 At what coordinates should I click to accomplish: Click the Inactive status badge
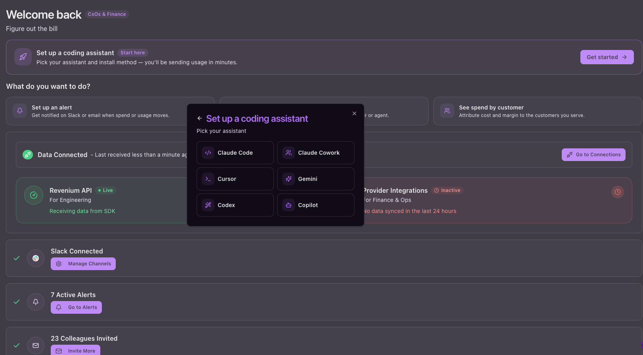pyautogui.click(x=447, y=190)
